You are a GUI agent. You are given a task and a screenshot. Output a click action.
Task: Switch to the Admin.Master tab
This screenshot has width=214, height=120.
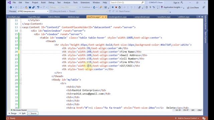point(54,17)
